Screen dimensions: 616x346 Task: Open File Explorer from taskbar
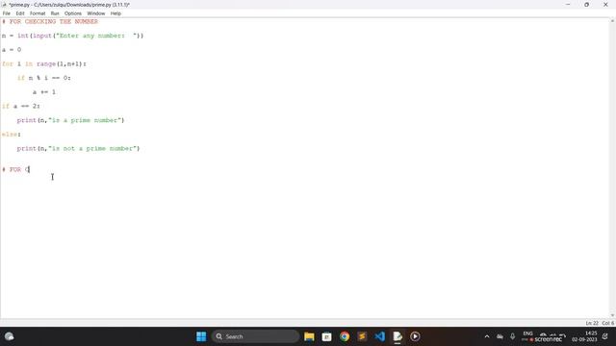click(309, 336)
